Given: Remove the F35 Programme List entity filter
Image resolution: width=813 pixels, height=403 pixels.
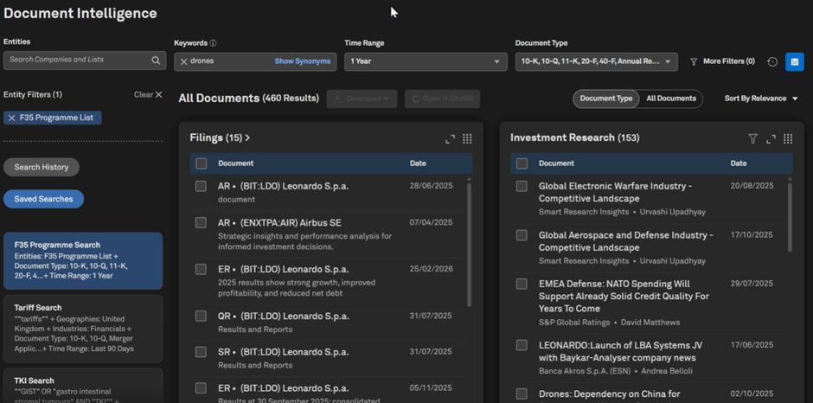Looking at the screenshot, I should 11,118.
